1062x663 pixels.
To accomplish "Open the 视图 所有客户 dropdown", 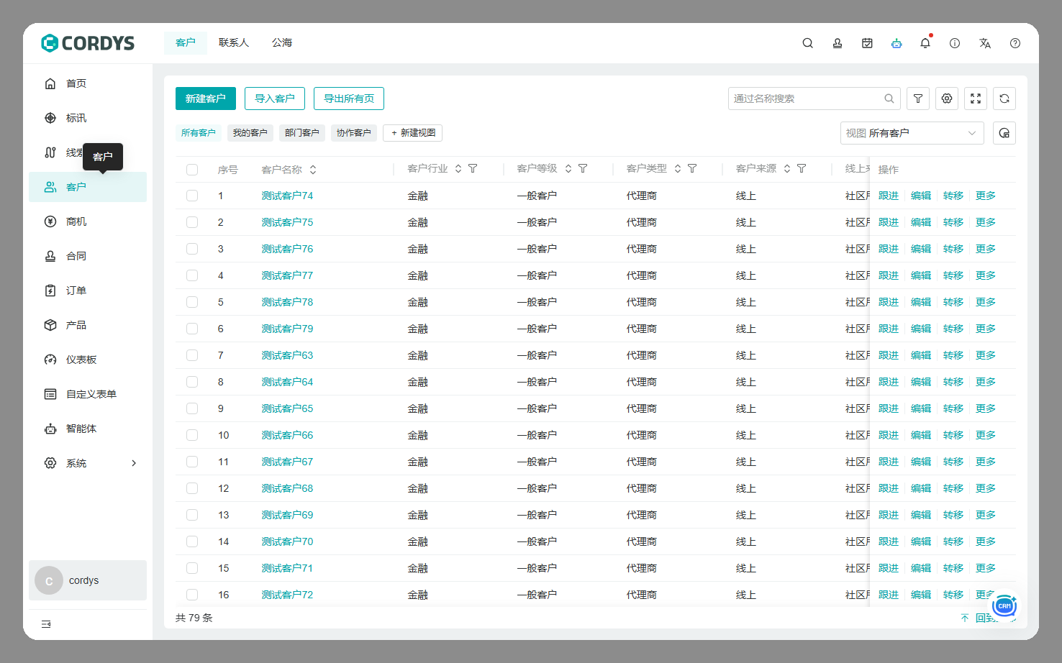I will pyautogui.click(x=912, y=133).
